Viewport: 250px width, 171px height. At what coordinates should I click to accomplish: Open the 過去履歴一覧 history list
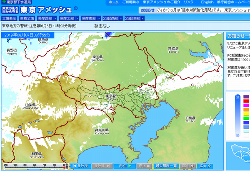166,166
